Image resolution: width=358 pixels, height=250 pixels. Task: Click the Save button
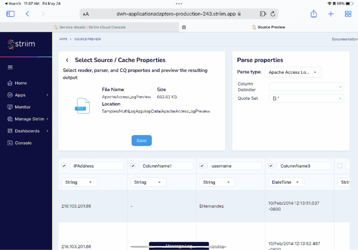141,140
